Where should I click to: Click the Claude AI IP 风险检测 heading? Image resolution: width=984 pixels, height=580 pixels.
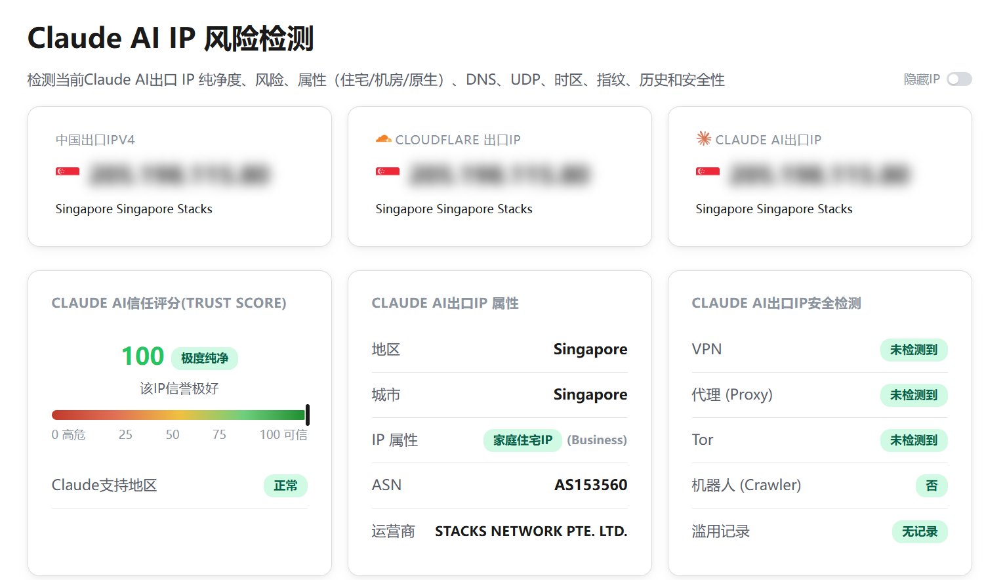pos(171,38)
